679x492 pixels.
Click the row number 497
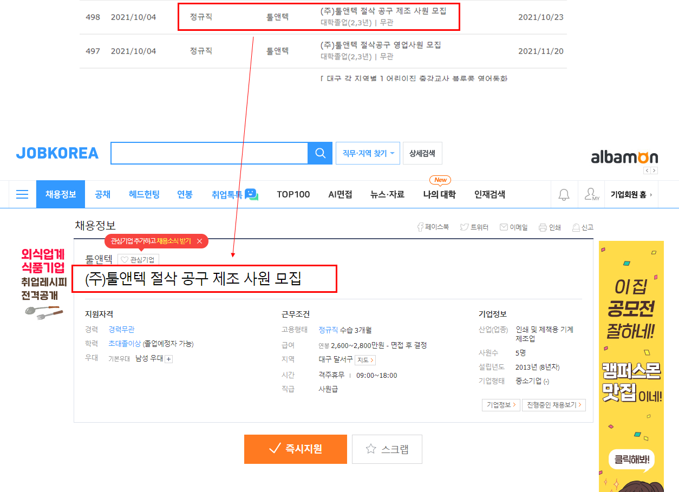pyautogui.click(x=93, y=51)
